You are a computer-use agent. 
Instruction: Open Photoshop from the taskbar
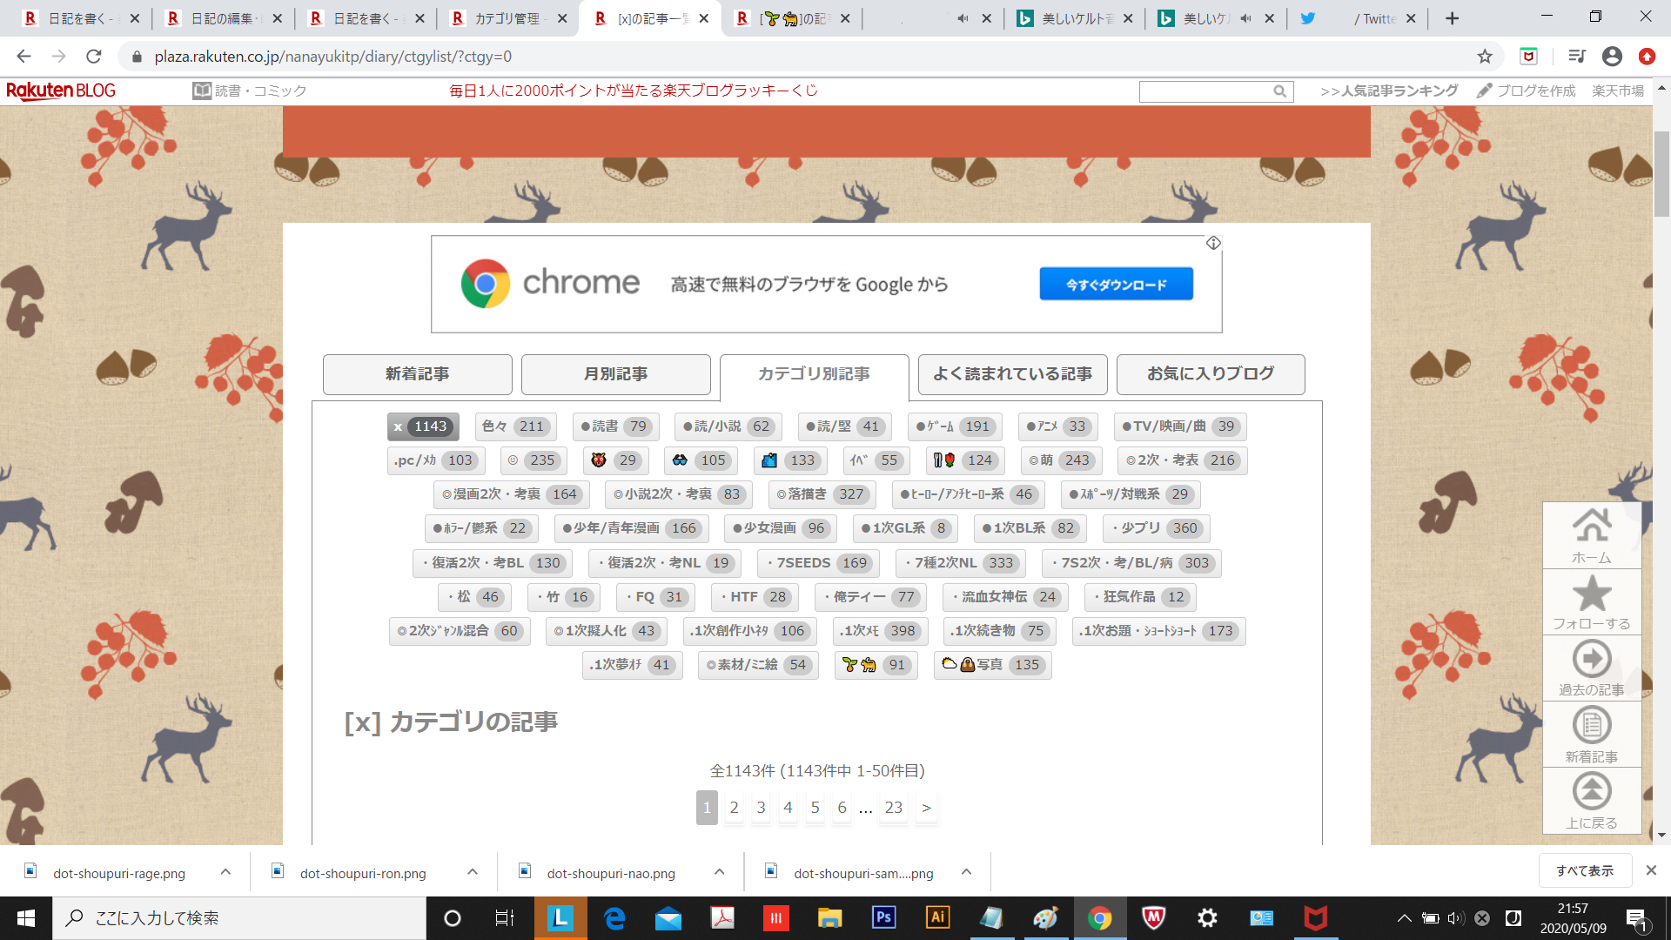pos(883,917)
